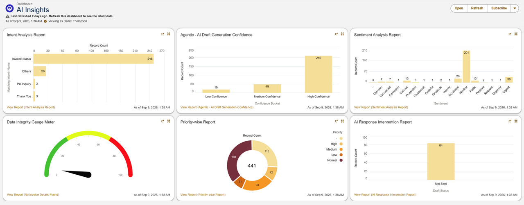Open View Report (Agentic - AI Draft Generation Confidence)

(217, 107)
